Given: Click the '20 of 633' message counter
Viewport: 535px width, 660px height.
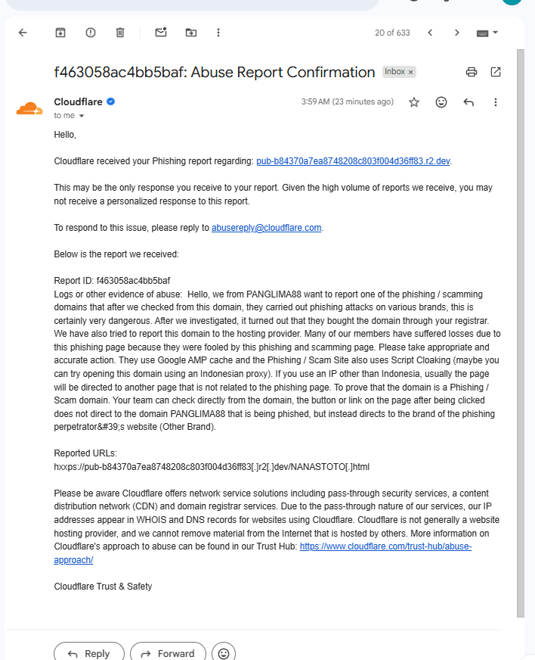Looking at the screenshot, I should pos(392,33).
